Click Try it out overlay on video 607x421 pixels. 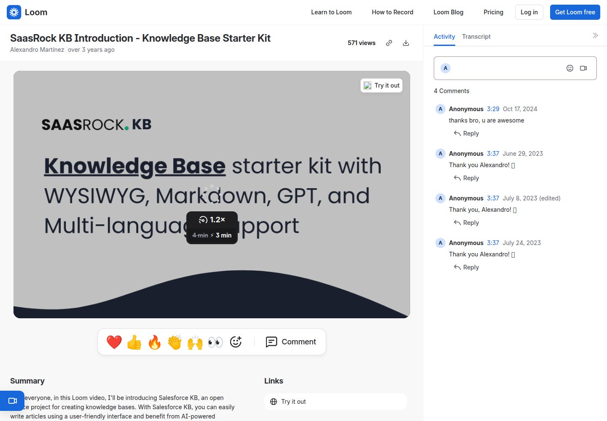[x=381, y=85]
